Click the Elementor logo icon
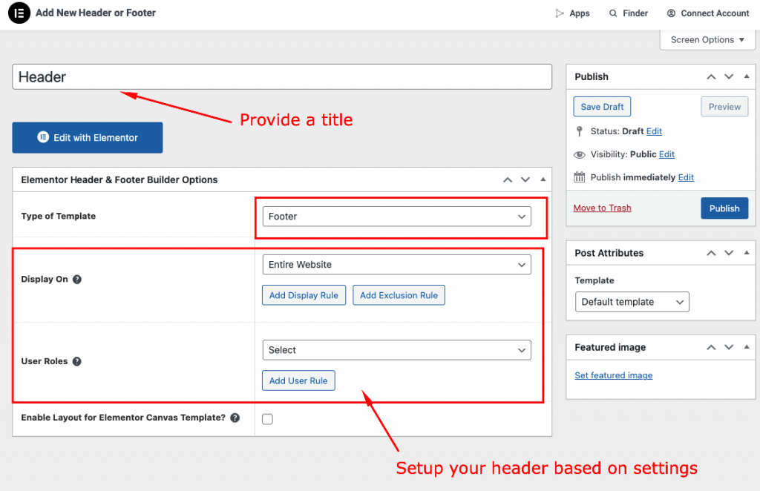Viewport: 760px width, 491px height. [19, 13]
